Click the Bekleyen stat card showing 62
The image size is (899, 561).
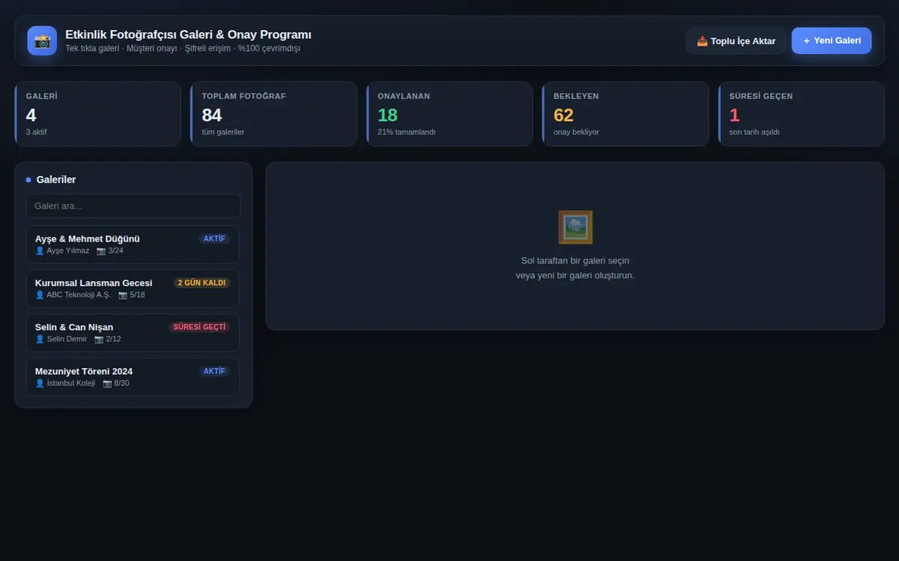(x=626, y=114)
